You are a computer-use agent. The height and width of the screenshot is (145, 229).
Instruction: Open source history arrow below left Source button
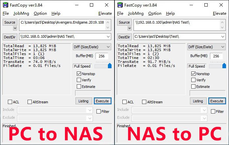(x=15, y=28)
